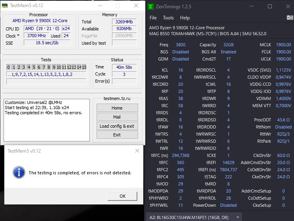
Task: Click the tSTAG value 222
Action: point(228,177)
